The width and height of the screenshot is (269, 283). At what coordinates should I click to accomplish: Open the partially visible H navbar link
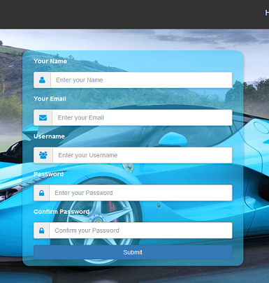[267, 13]
